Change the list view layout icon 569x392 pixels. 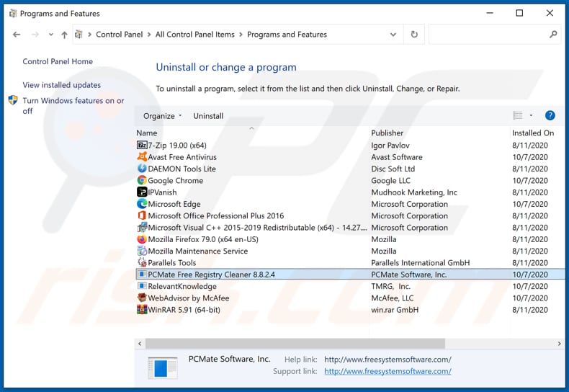click(517, 115)
